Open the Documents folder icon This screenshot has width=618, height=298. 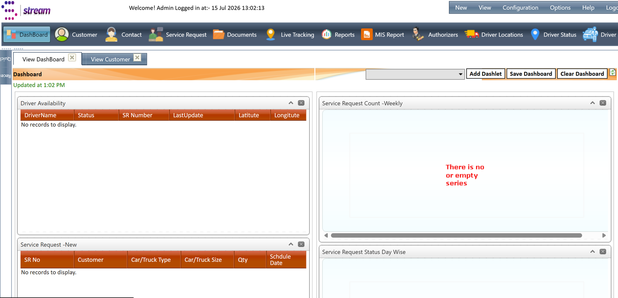(x=219, y=34)
